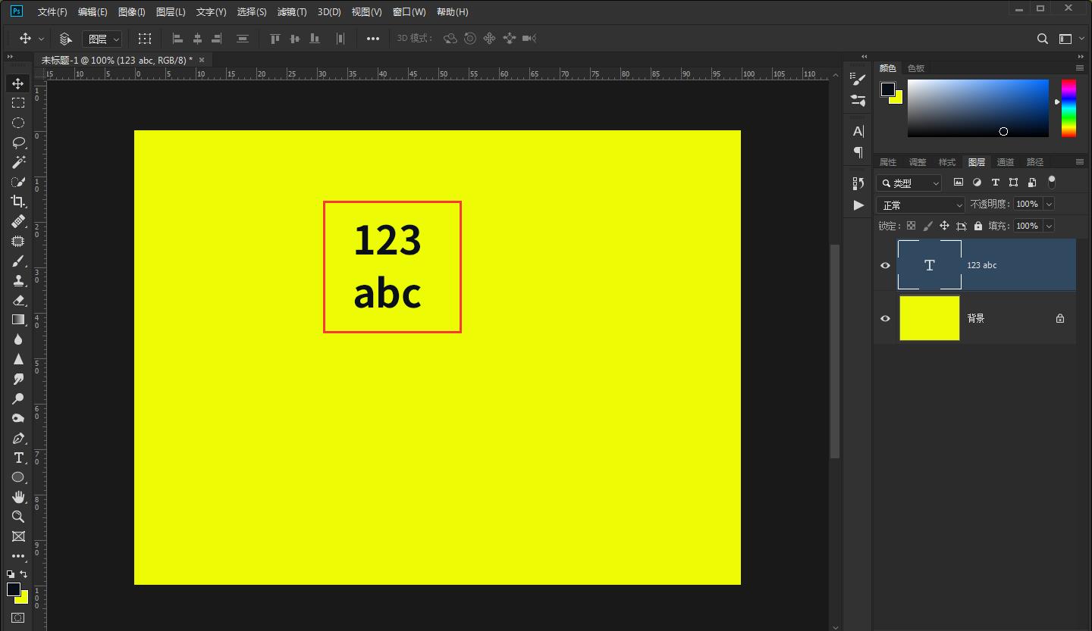Image resolution: width=1092 pixels, height=631 pixels.
Task: Click the three-dots more options button
Action: pyautogui.click(x=373, y=39)
